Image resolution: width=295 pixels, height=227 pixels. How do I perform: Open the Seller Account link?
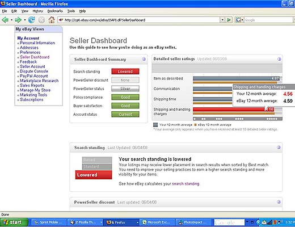pos(32,66)
